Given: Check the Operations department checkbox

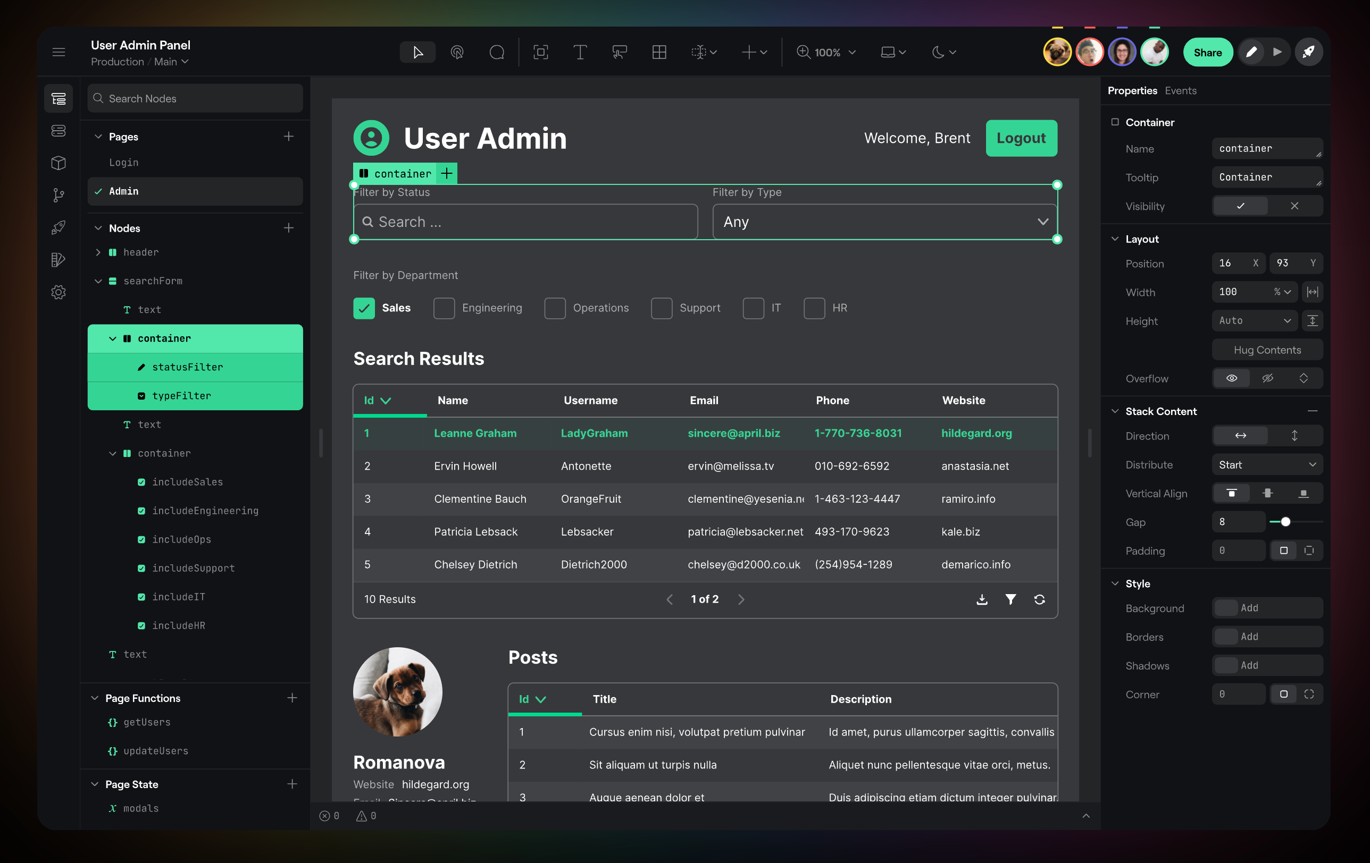Looking at the screenshot, I should [555, 308].
